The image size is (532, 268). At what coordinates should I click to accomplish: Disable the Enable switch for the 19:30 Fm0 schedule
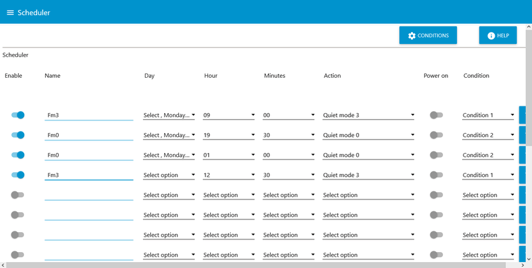(x=18, y=135)
